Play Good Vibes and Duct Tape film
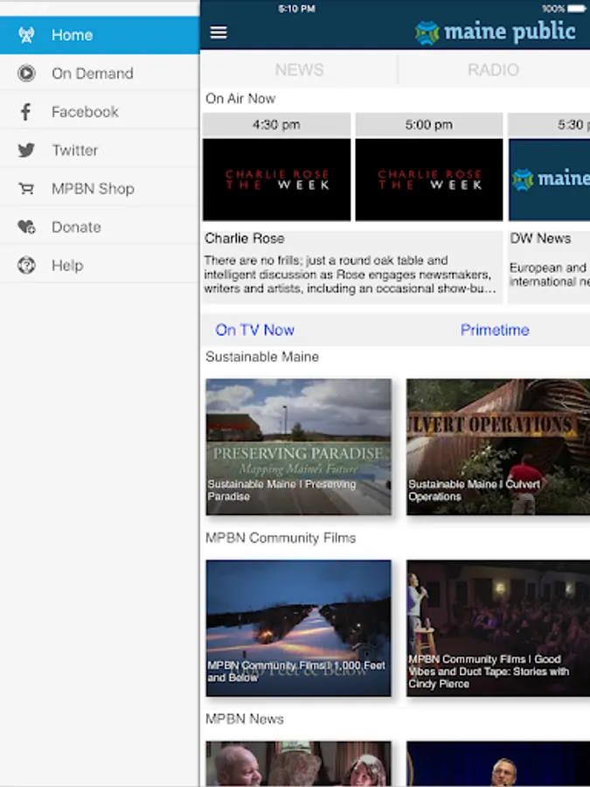This screenshot has height=787, width=590. [497, 628]
